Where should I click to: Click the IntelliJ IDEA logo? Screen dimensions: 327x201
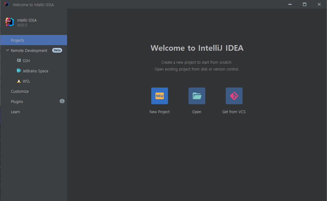click(9, 22)
